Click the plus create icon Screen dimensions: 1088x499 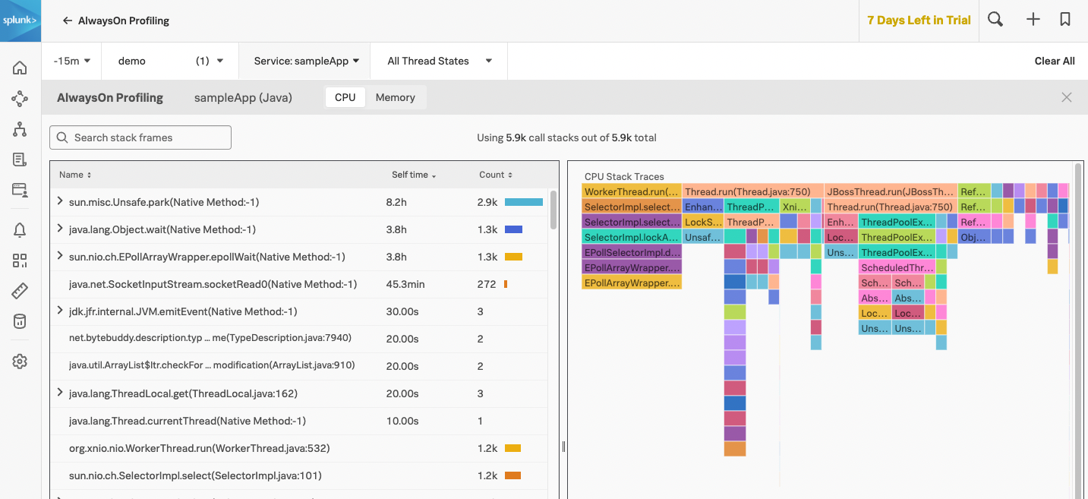coord(1033,21)
